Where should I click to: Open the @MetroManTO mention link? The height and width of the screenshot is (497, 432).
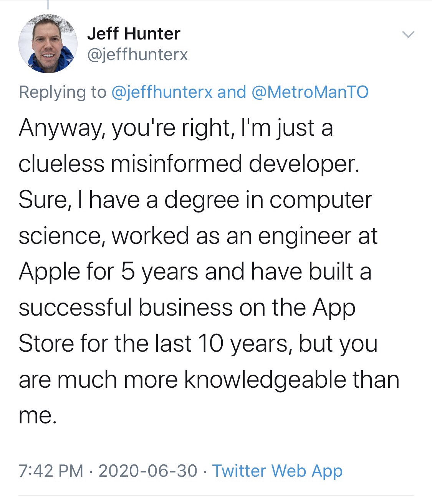[310, 92]
